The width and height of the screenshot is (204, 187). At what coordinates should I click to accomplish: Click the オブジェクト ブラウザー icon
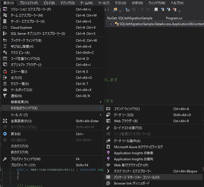(x=5, y=65)
